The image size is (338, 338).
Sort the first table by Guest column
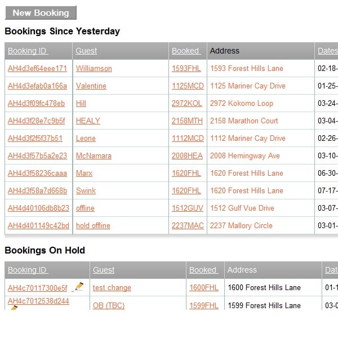86,51
